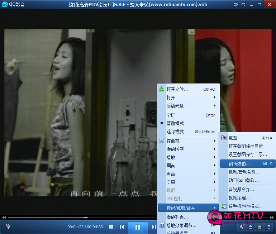Click the camera icon beside 截图
The height and width of the screenshot is (234, 276).
(224, 138)
